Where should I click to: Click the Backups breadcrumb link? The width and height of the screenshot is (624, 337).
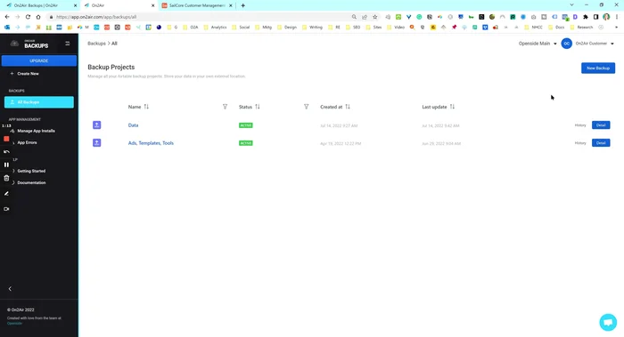point(96,44)
